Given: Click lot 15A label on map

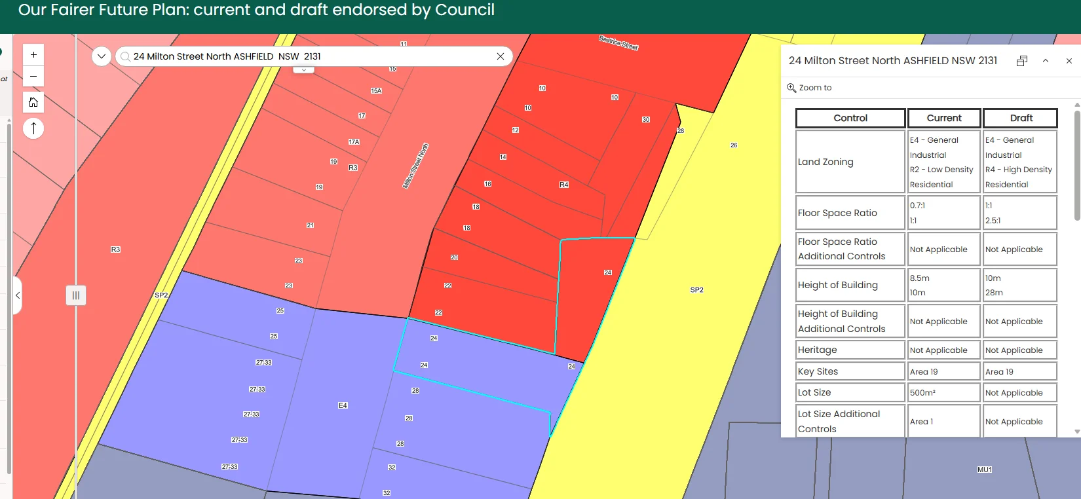Looking at the screenshot, I should (x=376, y=91).
